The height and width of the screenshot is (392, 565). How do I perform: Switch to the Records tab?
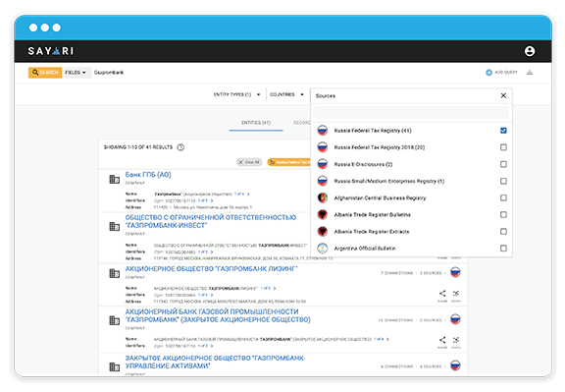pyautogui.click(x=302, y=123)
